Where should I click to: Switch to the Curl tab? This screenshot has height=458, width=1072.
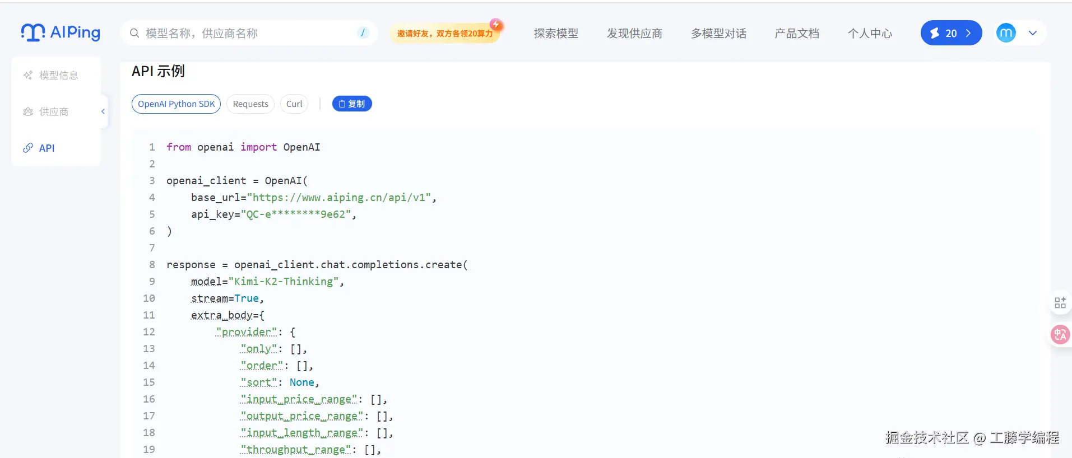294,104
